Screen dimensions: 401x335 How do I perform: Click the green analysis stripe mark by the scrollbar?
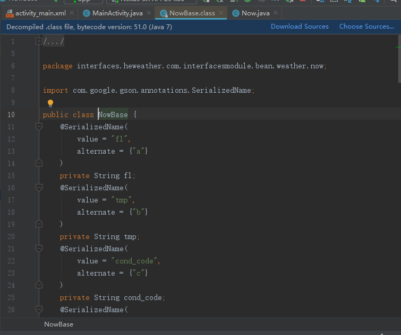click(x=398, y=47)
